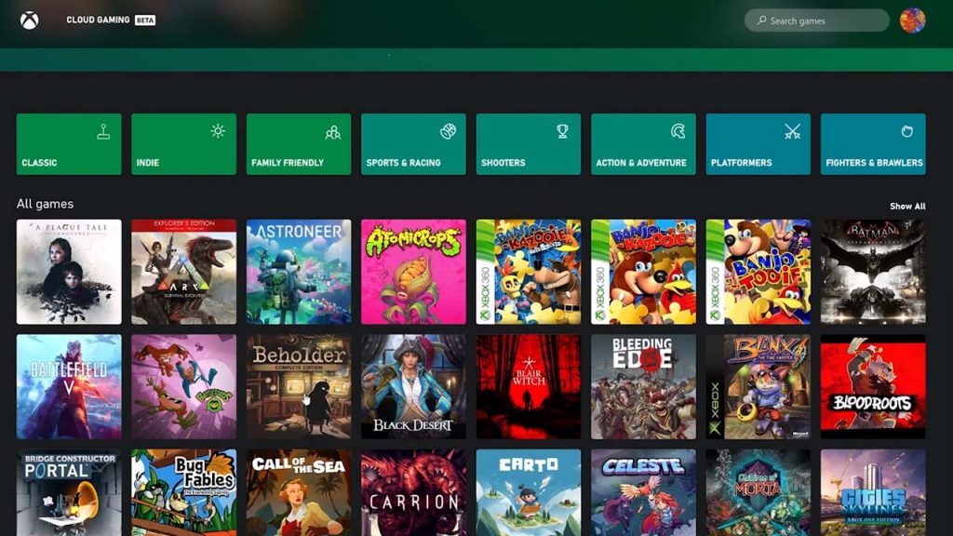Open Bridge Constructor Portal tile

click(69, 493)
